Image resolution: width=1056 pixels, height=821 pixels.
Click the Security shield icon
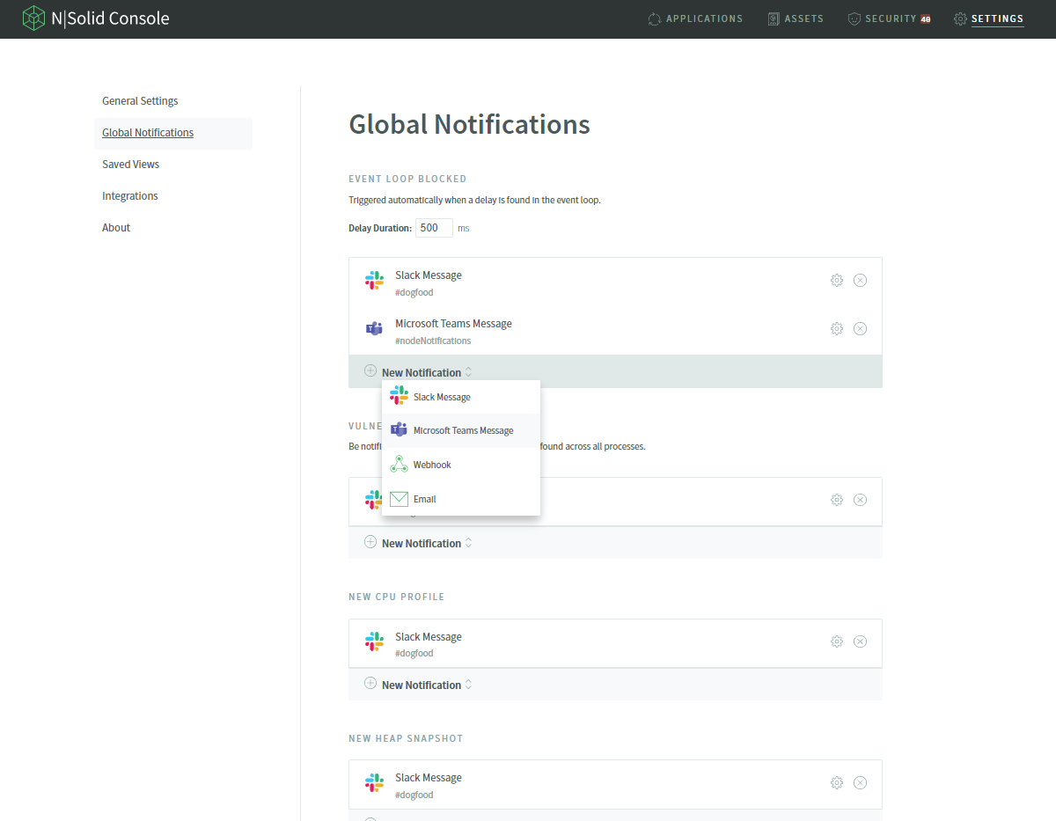coord(854,18)
